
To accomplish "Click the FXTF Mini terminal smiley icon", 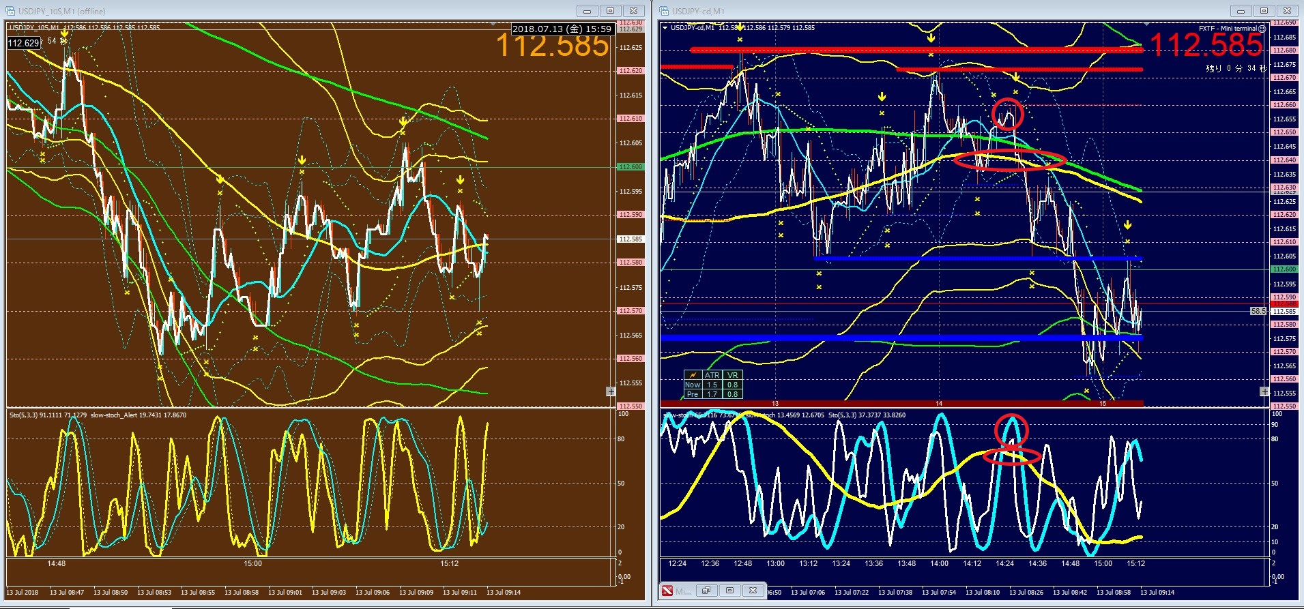I will tap(1262, 29).
